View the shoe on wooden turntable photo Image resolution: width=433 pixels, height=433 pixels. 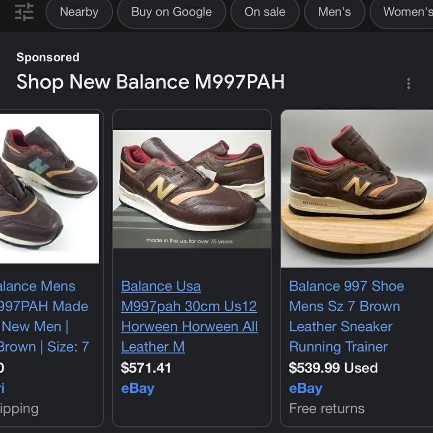[357, 189]
